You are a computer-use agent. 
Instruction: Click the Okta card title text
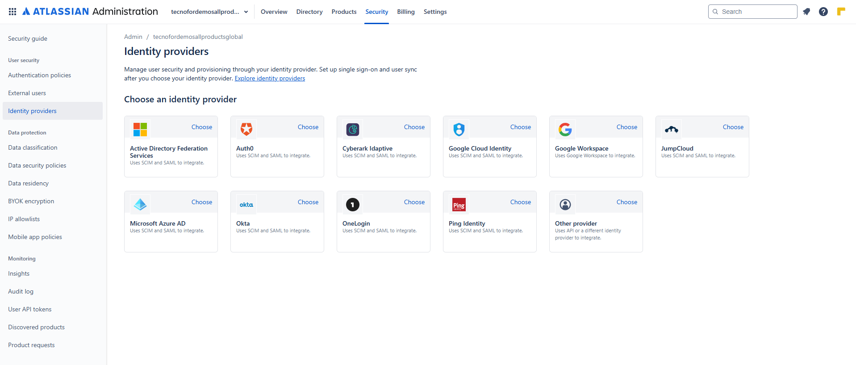(243, 223)
